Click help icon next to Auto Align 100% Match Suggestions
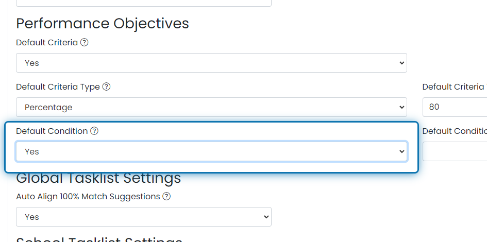This screenshot has width=487, height=242. [x=166, y=197]
